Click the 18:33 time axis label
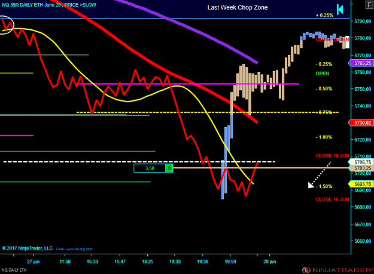 [x=175, y=261]
